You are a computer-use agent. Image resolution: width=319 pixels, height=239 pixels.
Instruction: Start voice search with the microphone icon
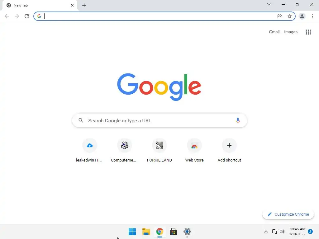click(x=238, y=120)
